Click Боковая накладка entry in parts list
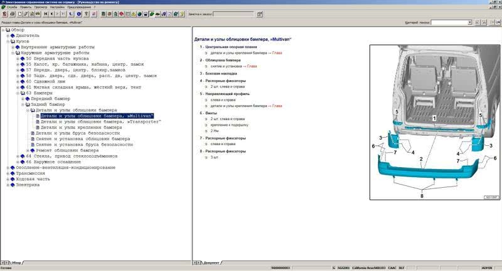The image size is (502, 271). click(x=222, y=73)
